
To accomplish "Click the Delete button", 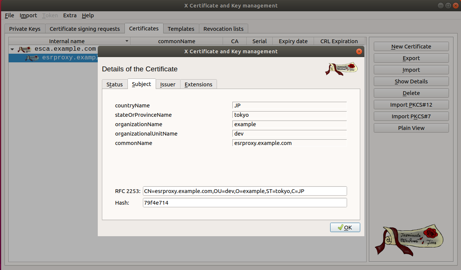I will (411, 93).
